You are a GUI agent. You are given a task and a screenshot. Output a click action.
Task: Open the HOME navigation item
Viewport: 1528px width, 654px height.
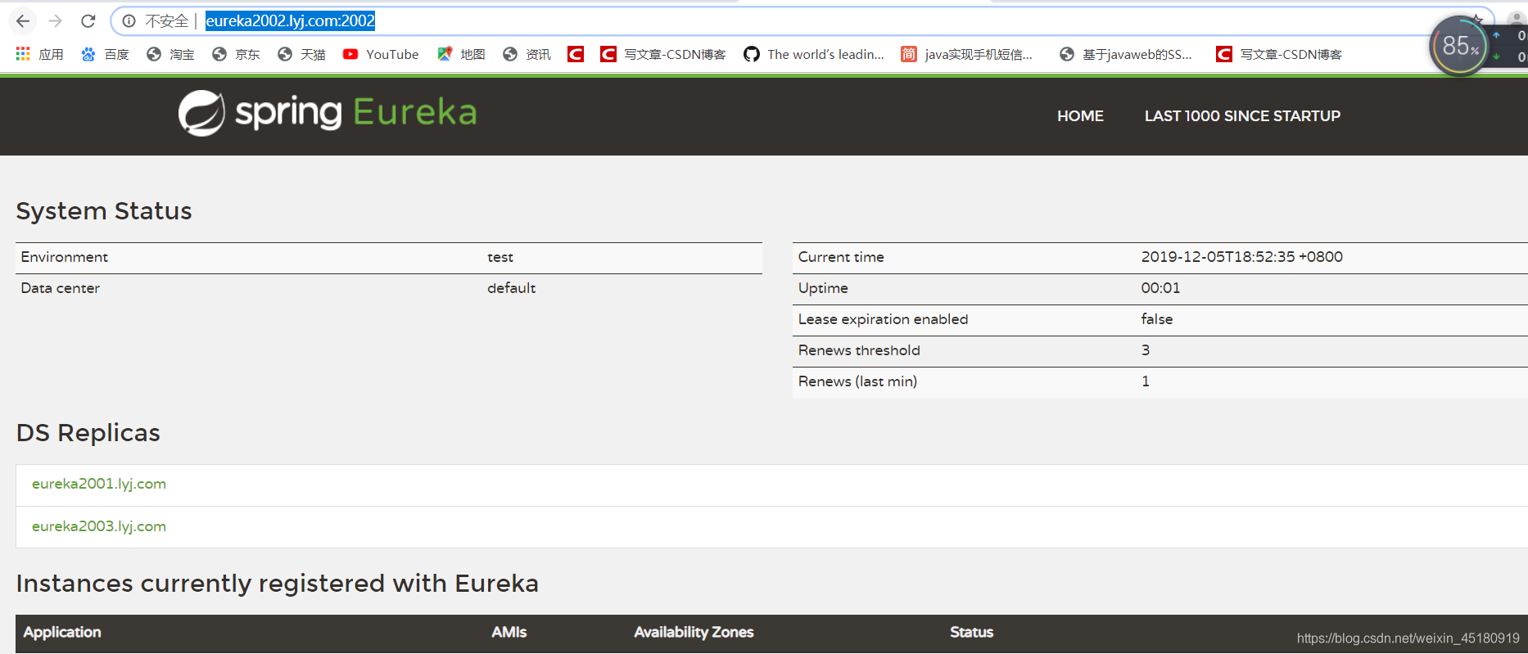[x=1080, y=116]
